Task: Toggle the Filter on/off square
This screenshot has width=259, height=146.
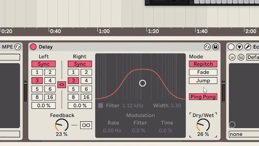Action: (x=101, y=105)
